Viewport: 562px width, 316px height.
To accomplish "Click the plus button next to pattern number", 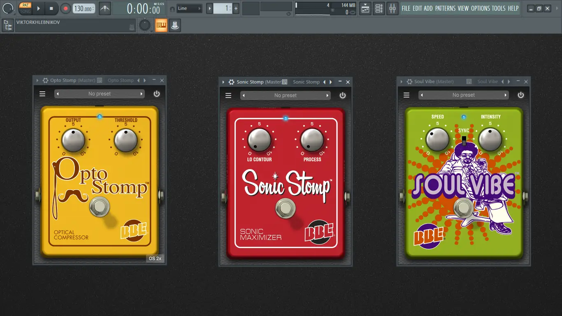I will 236,8.
